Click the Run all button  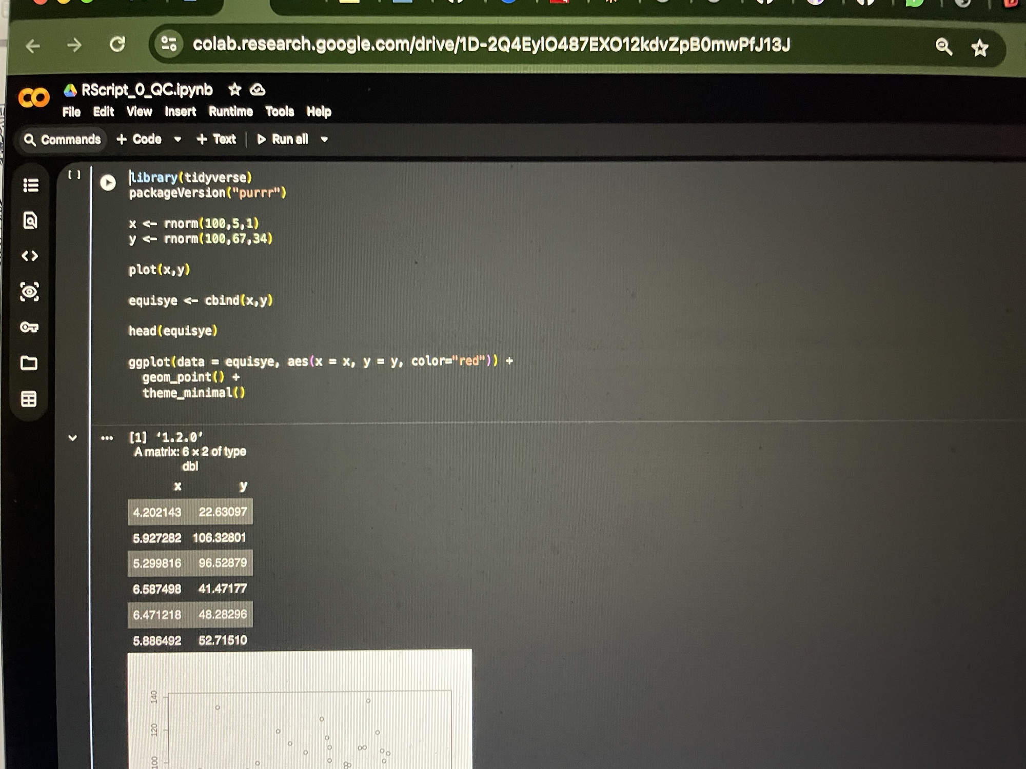click(283, 139)
